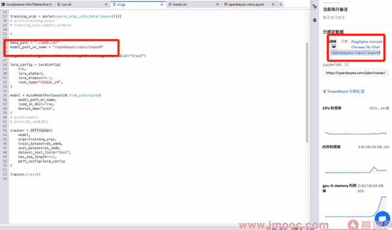Click the editor vertical scrollbar
The image size is (392, 230).
point(307,92)
